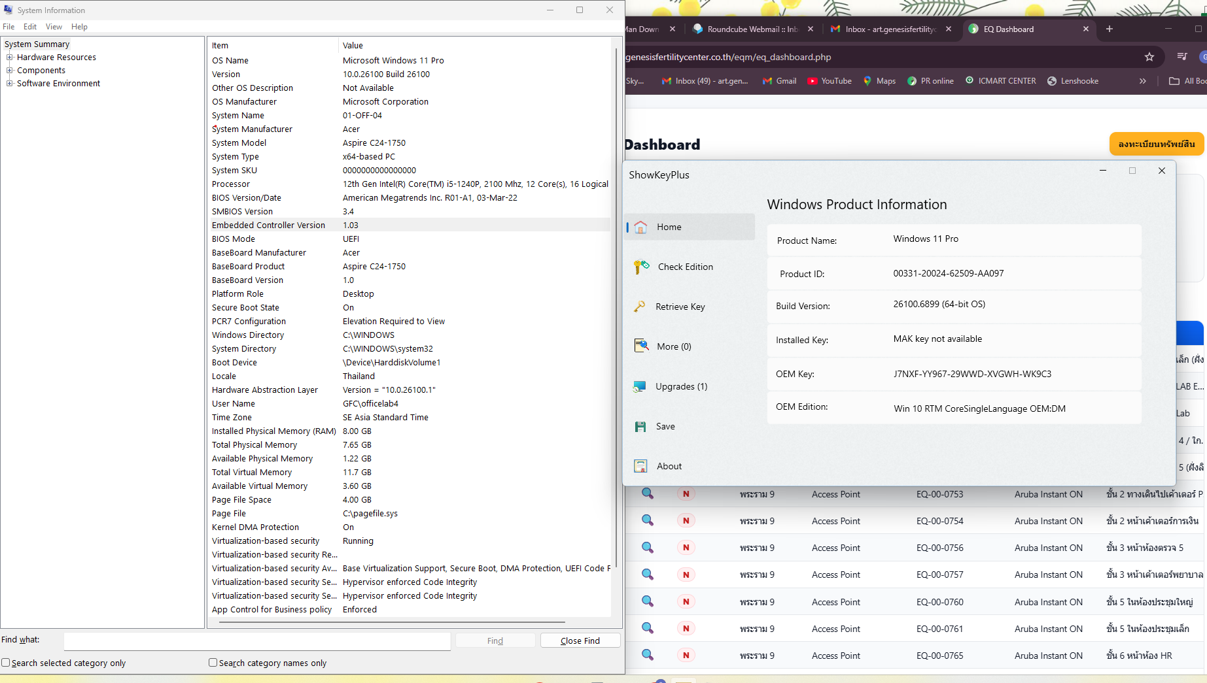Select the Retrieve Key icon in ShowKeyPlus
Screen dimensions: 1207x683
pyautogui.click(x=640, y=307)
